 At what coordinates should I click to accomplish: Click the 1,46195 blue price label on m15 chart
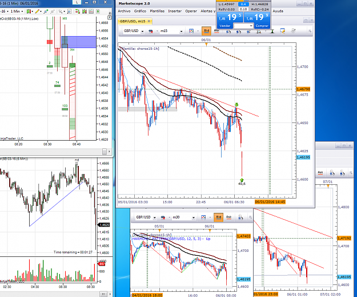(x=303, y=157)
